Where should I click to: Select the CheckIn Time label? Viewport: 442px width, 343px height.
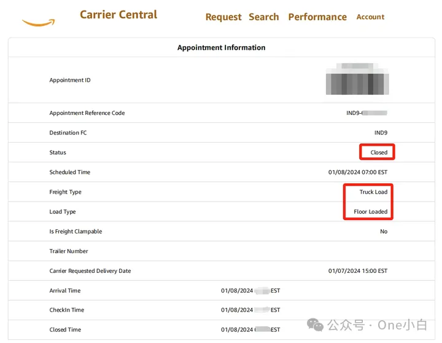coord(66,310)
